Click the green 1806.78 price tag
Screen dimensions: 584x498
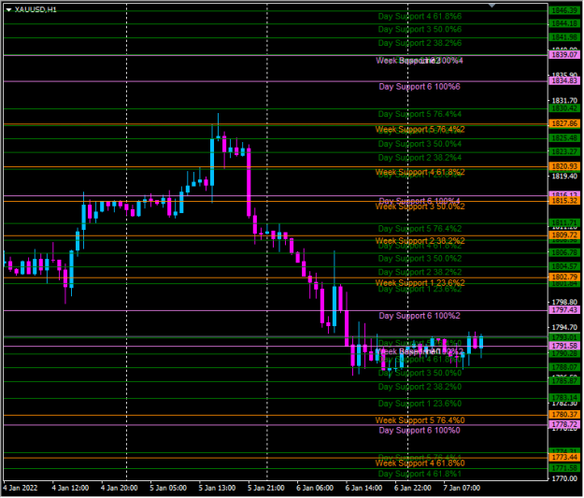tap(564, 252)
